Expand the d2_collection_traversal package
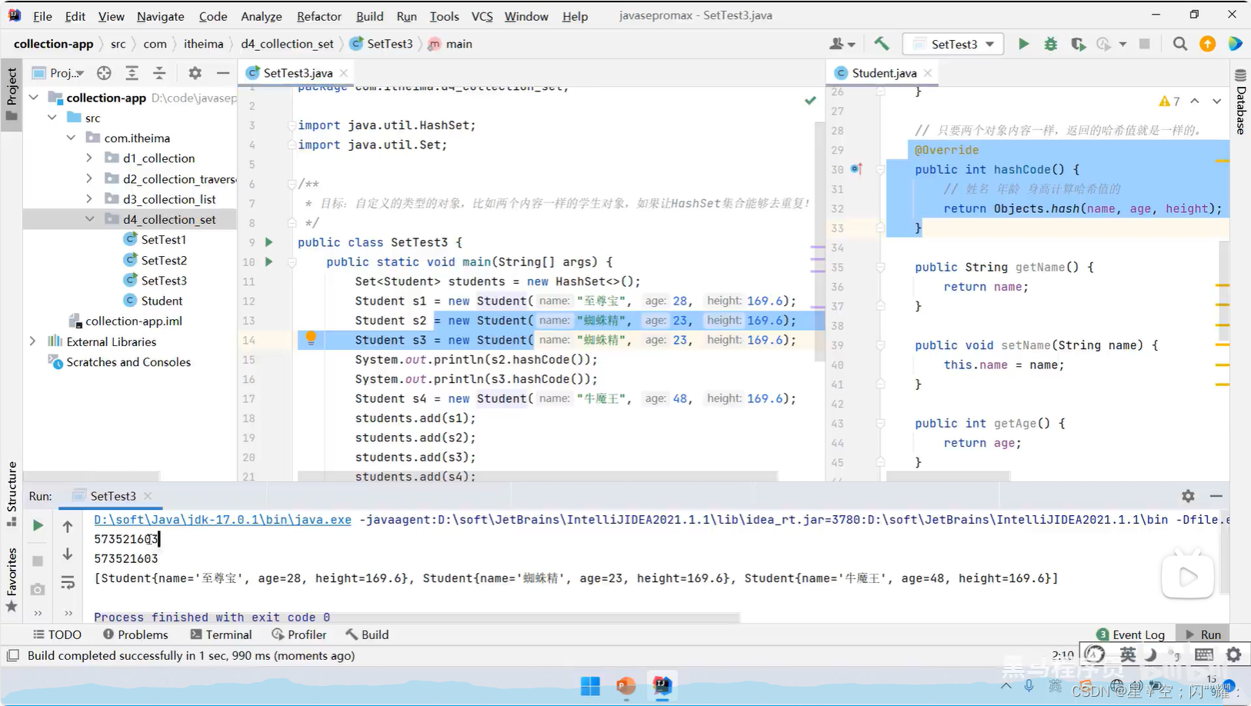 coord(89,178)
